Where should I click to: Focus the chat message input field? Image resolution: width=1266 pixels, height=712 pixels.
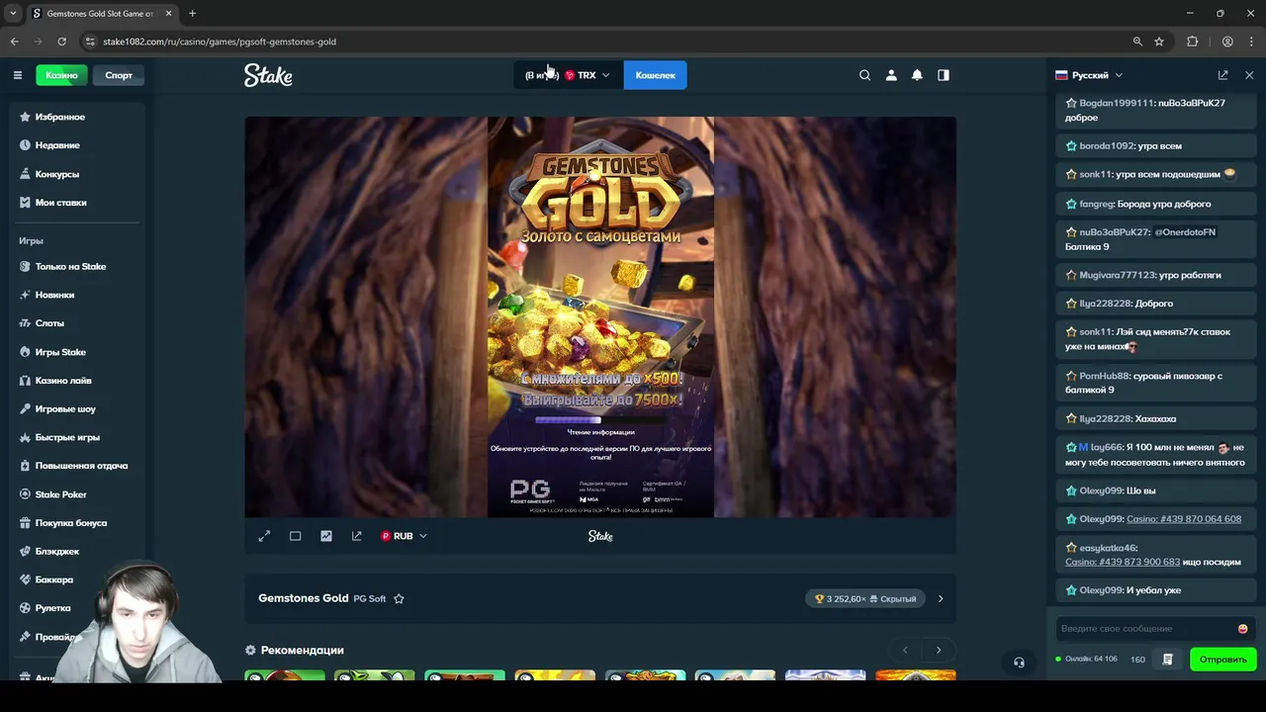pyautogui.click(x=1144, y=629)
